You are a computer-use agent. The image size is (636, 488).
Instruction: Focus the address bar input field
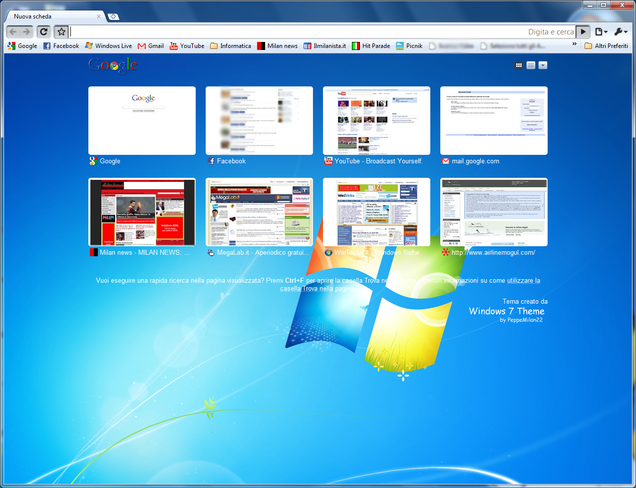coord(322,32)
